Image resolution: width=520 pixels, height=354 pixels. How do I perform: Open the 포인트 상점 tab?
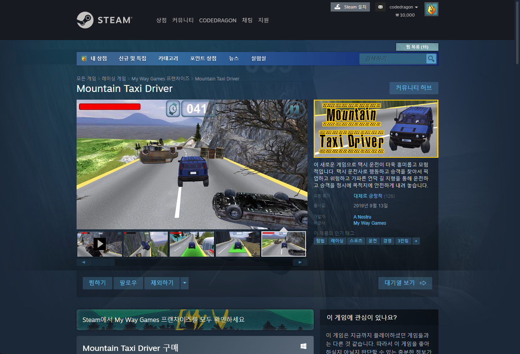(x=203, y=58)
